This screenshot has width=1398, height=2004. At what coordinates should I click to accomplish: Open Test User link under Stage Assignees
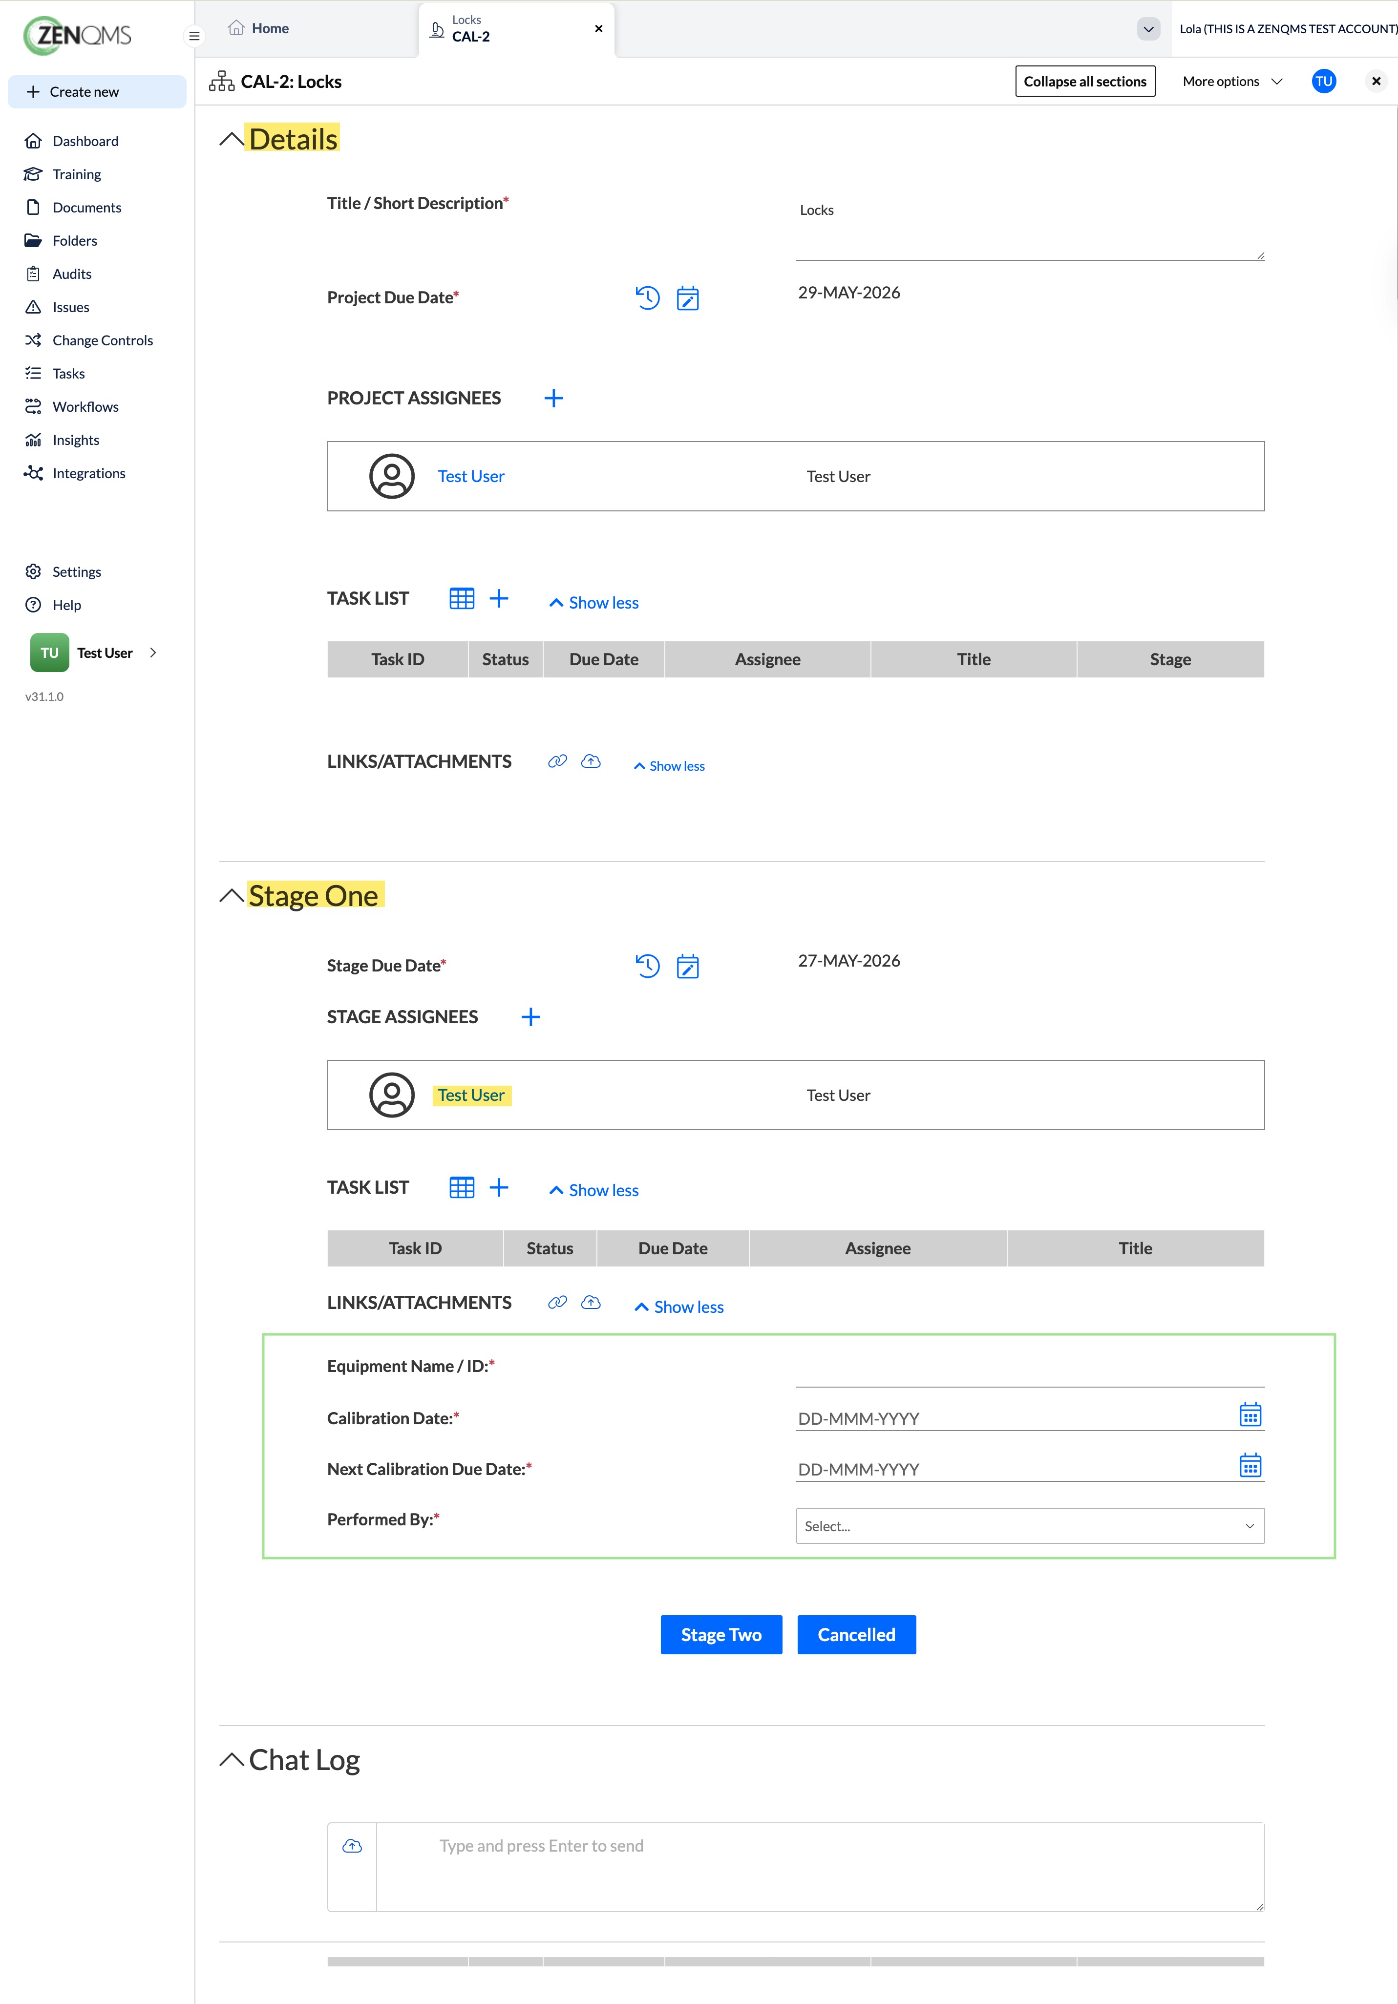click(471, 1095)
